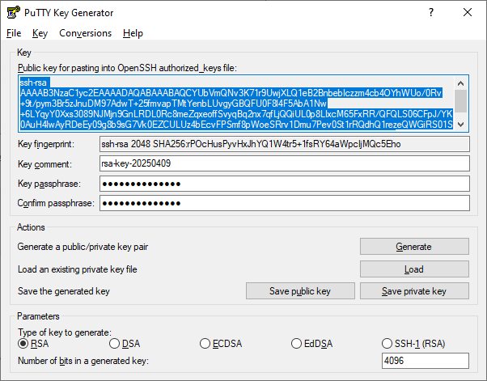Click the public key scrollbar thumb

pyautogui.click(x=460, y=101)
